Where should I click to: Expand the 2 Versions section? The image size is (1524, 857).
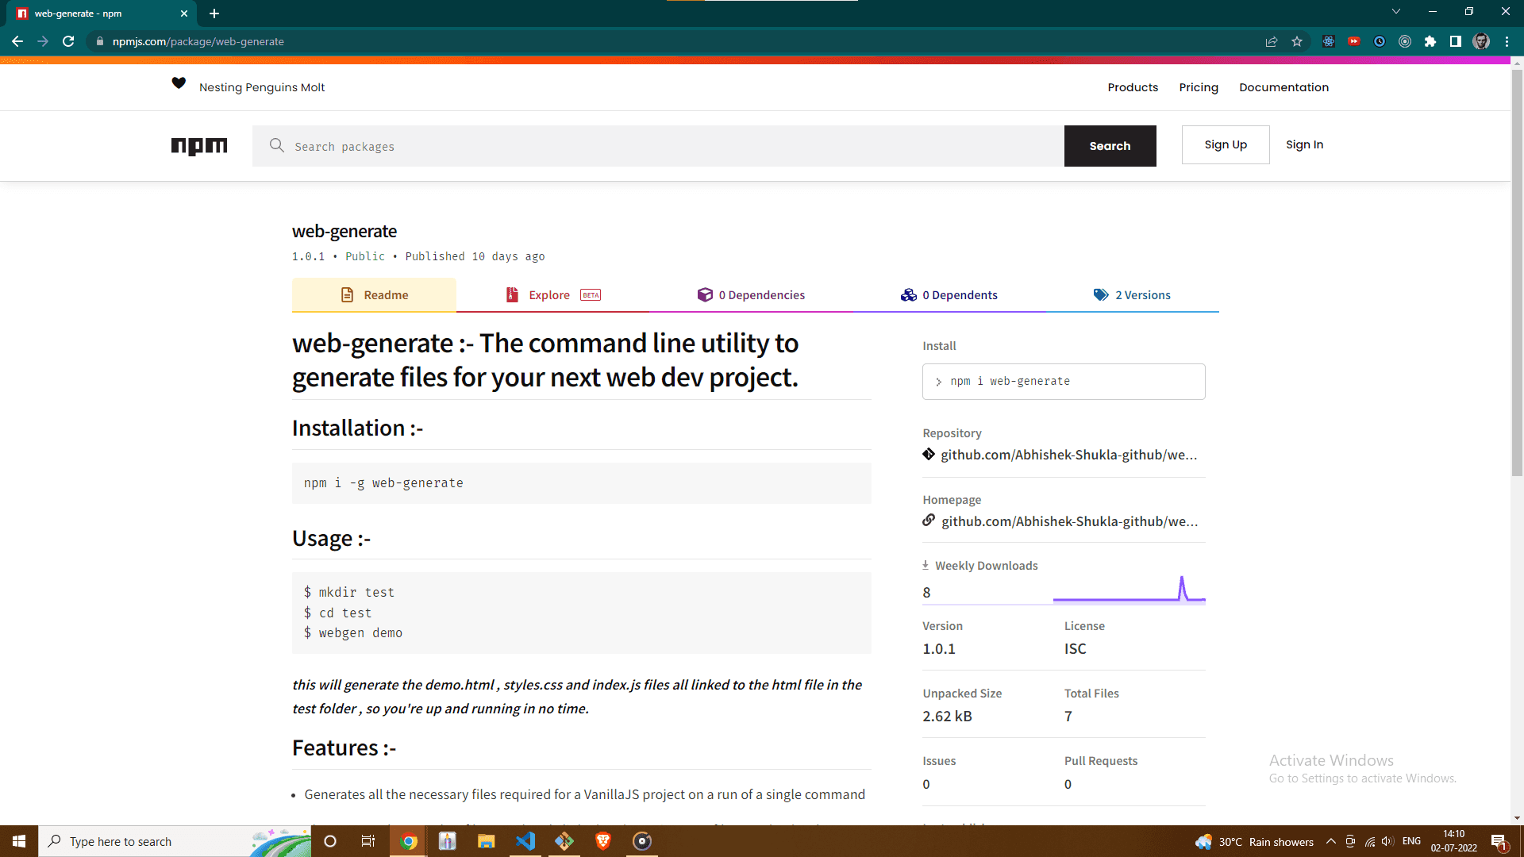[x=1142, y=294]
